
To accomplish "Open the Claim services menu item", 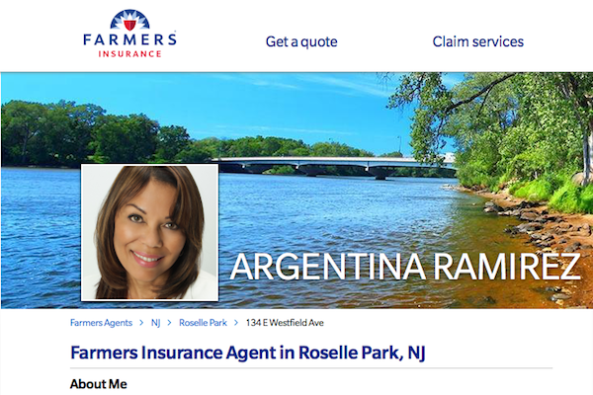I will 478,41.
